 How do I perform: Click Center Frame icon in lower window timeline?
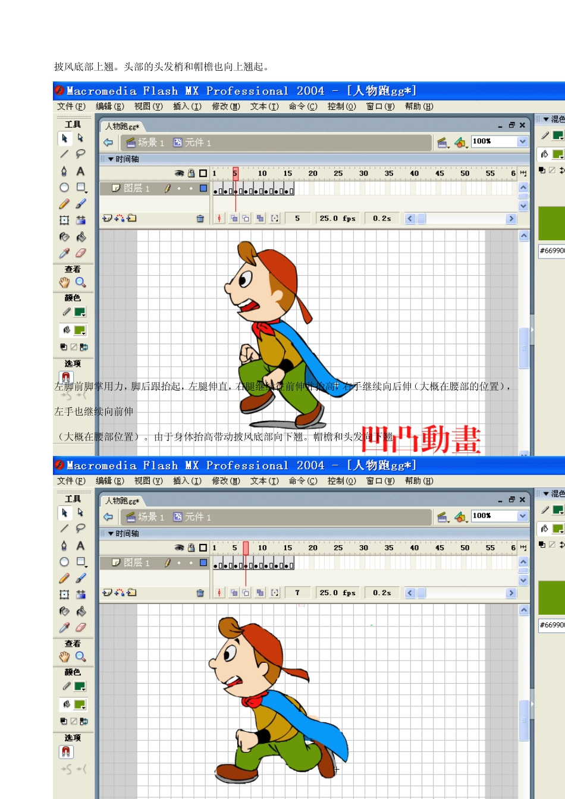pos(219,593)
